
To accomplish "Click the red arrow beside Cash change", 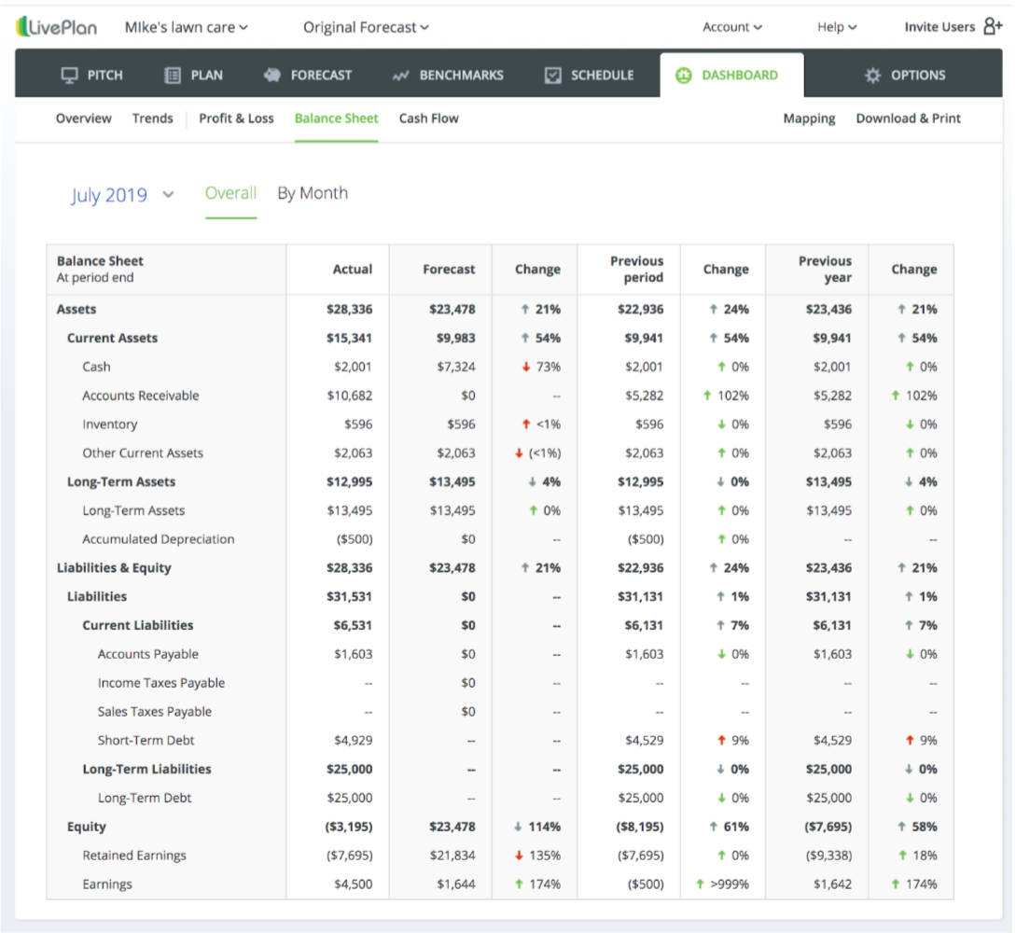I will (x=525, y=367).
